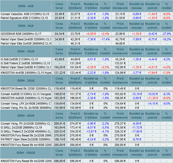Click the +11,36 € half-year difference cell
The image size is (173, 163).
tap(152, 98)
